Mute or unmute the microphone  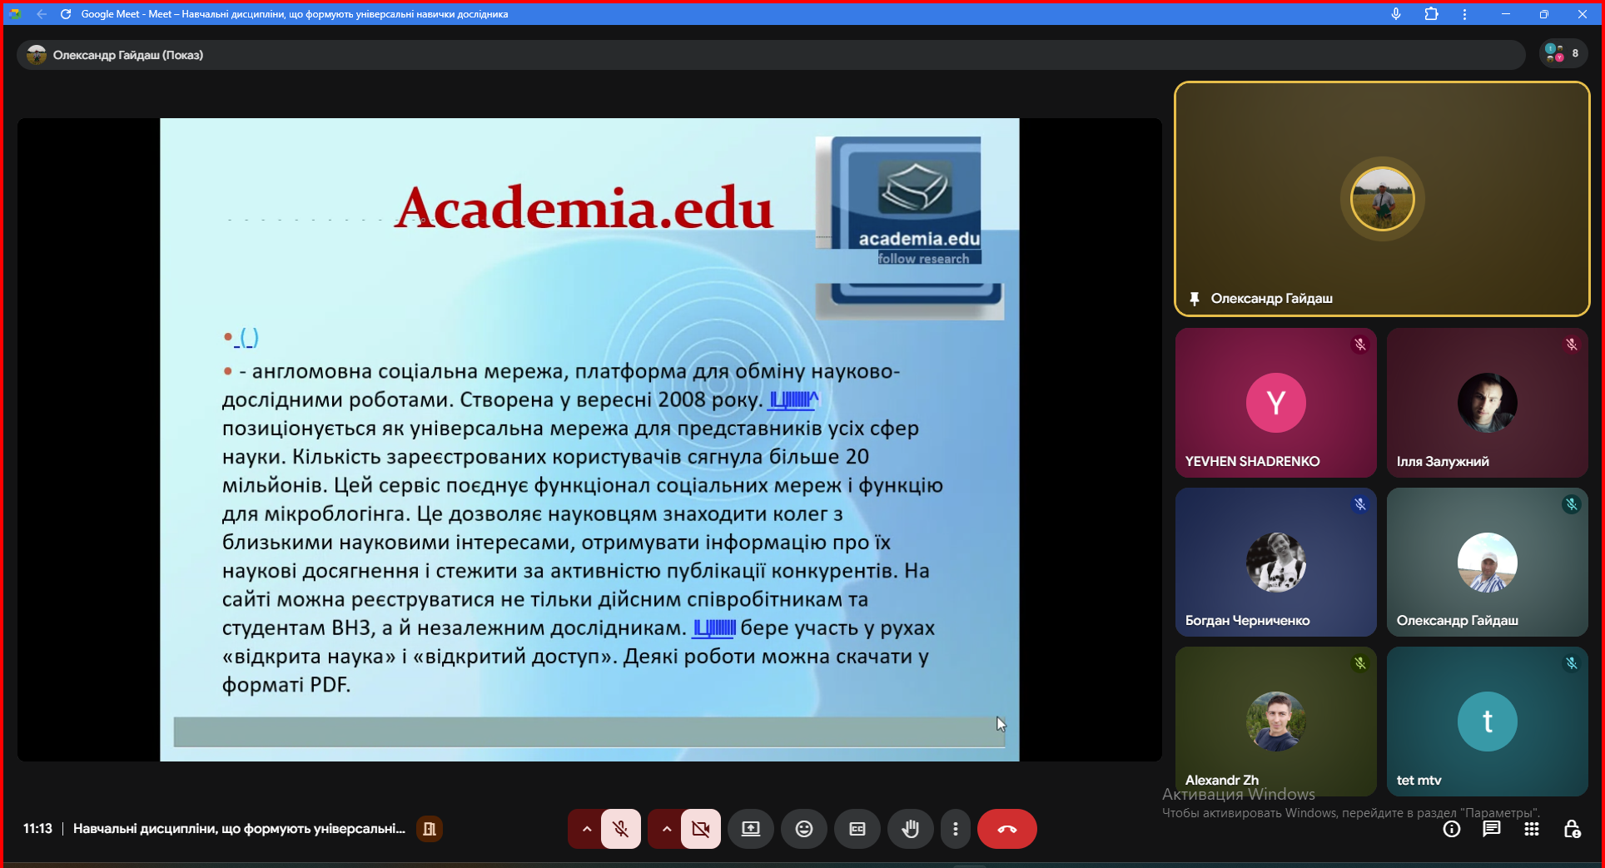(x=621, y=829)
